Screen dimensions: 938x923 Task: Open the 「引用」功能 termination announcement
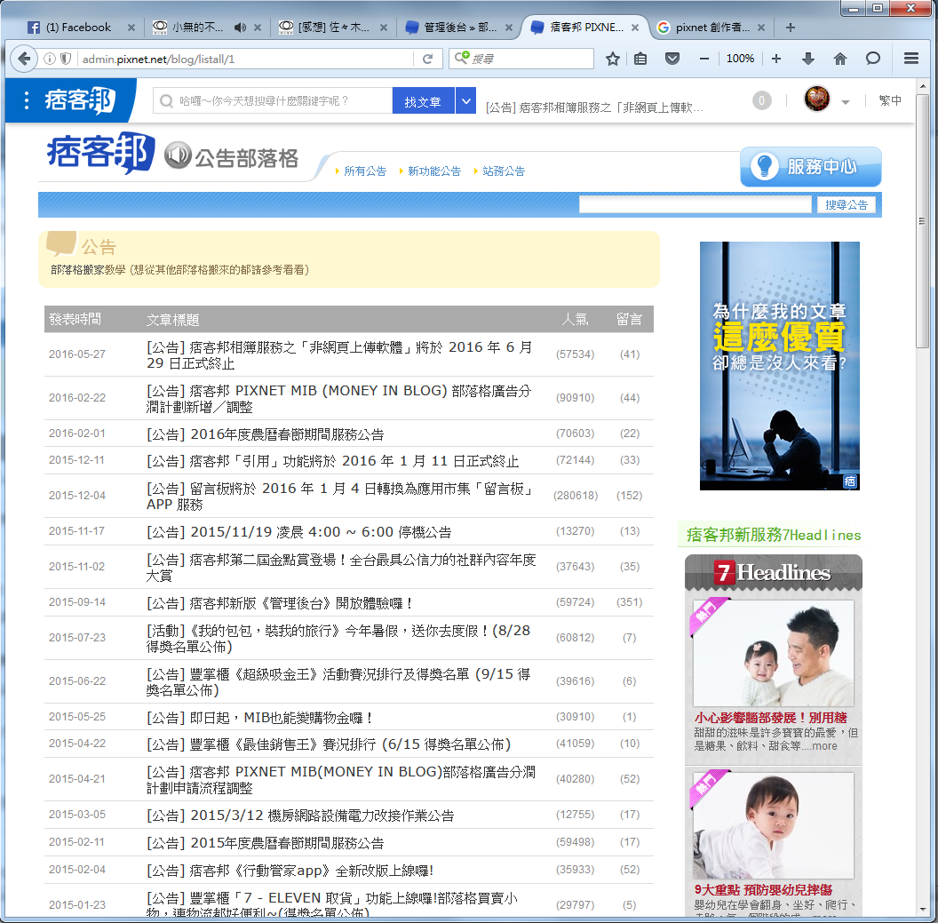(332, 460)
